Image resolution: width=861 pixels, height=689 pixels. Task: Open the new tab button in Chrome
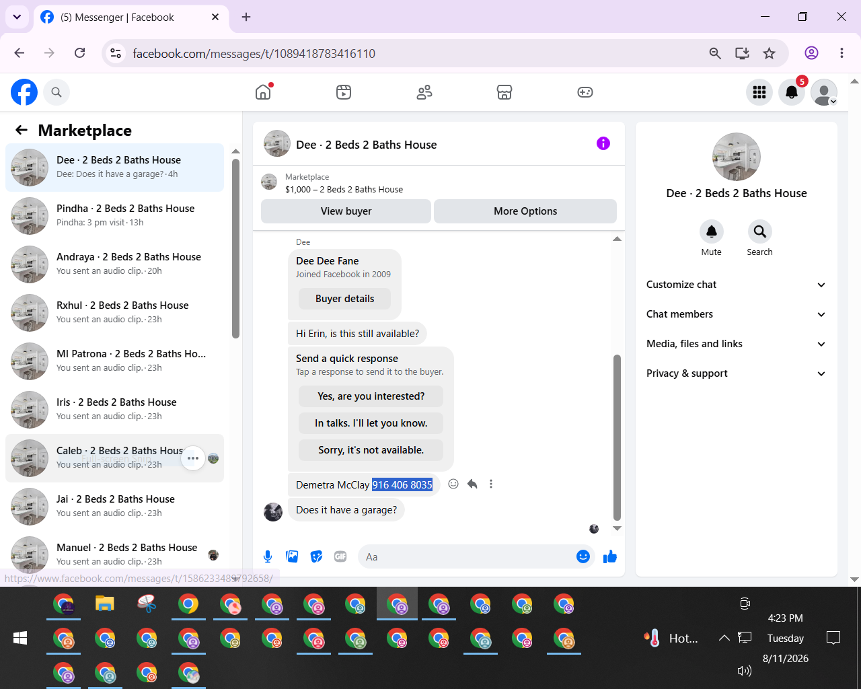pyautogui.click(x=246, y=17)
